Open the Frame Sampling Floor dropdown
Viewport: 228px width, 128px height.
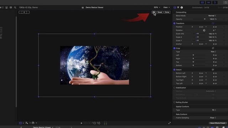tap(213, 118)
